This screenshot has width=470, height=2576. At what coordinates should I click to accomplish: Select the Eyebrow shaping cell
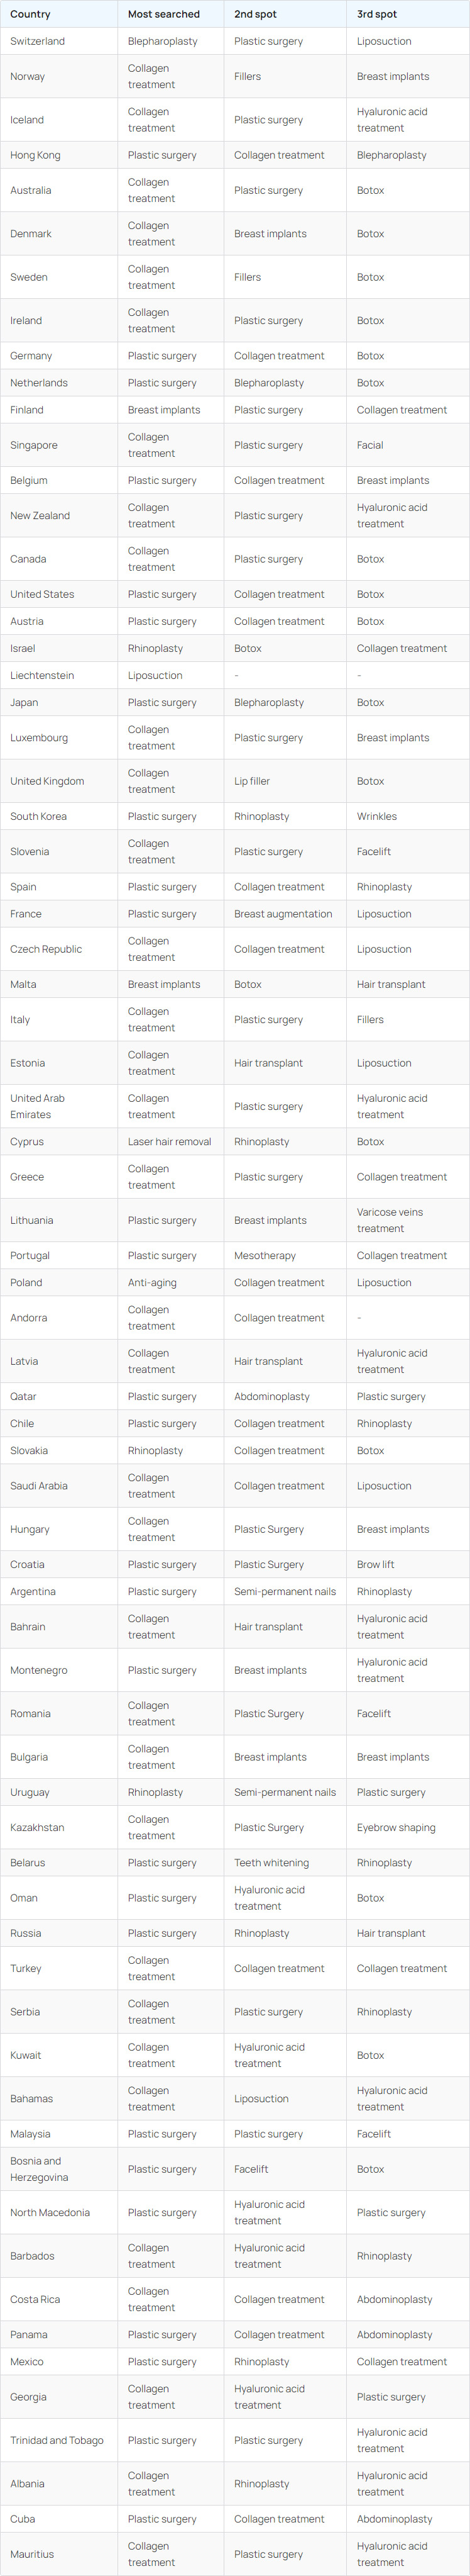click(x=396, y=1827)
